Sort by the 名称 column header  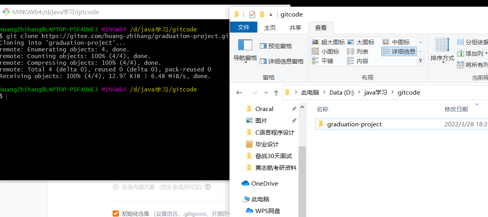(x=322, y=109)
